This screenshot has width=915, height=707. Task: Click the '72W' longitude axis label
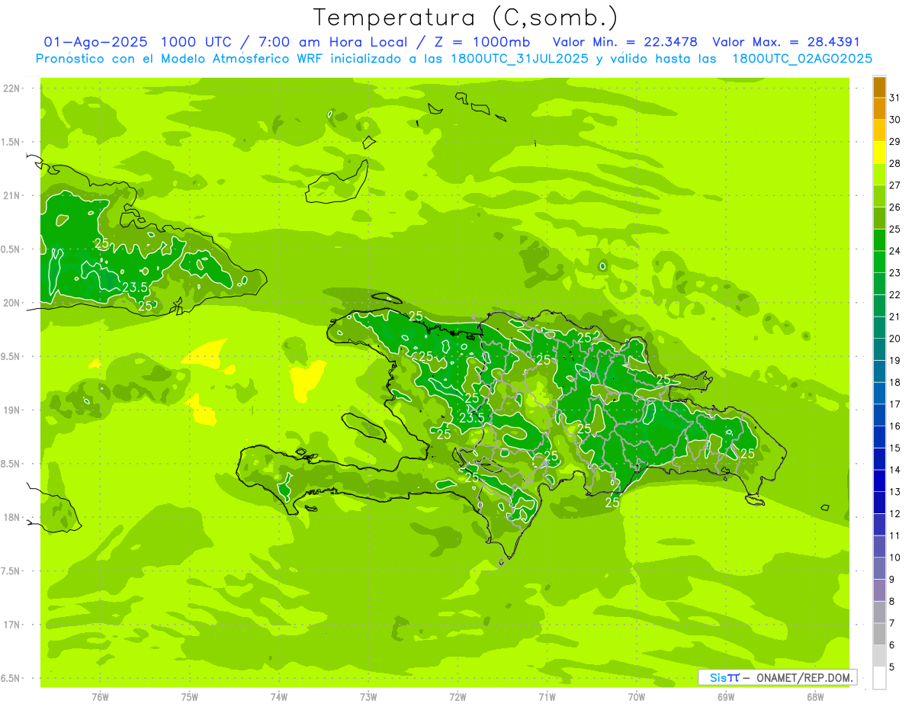pyautogui.click(x=458, y=697)
